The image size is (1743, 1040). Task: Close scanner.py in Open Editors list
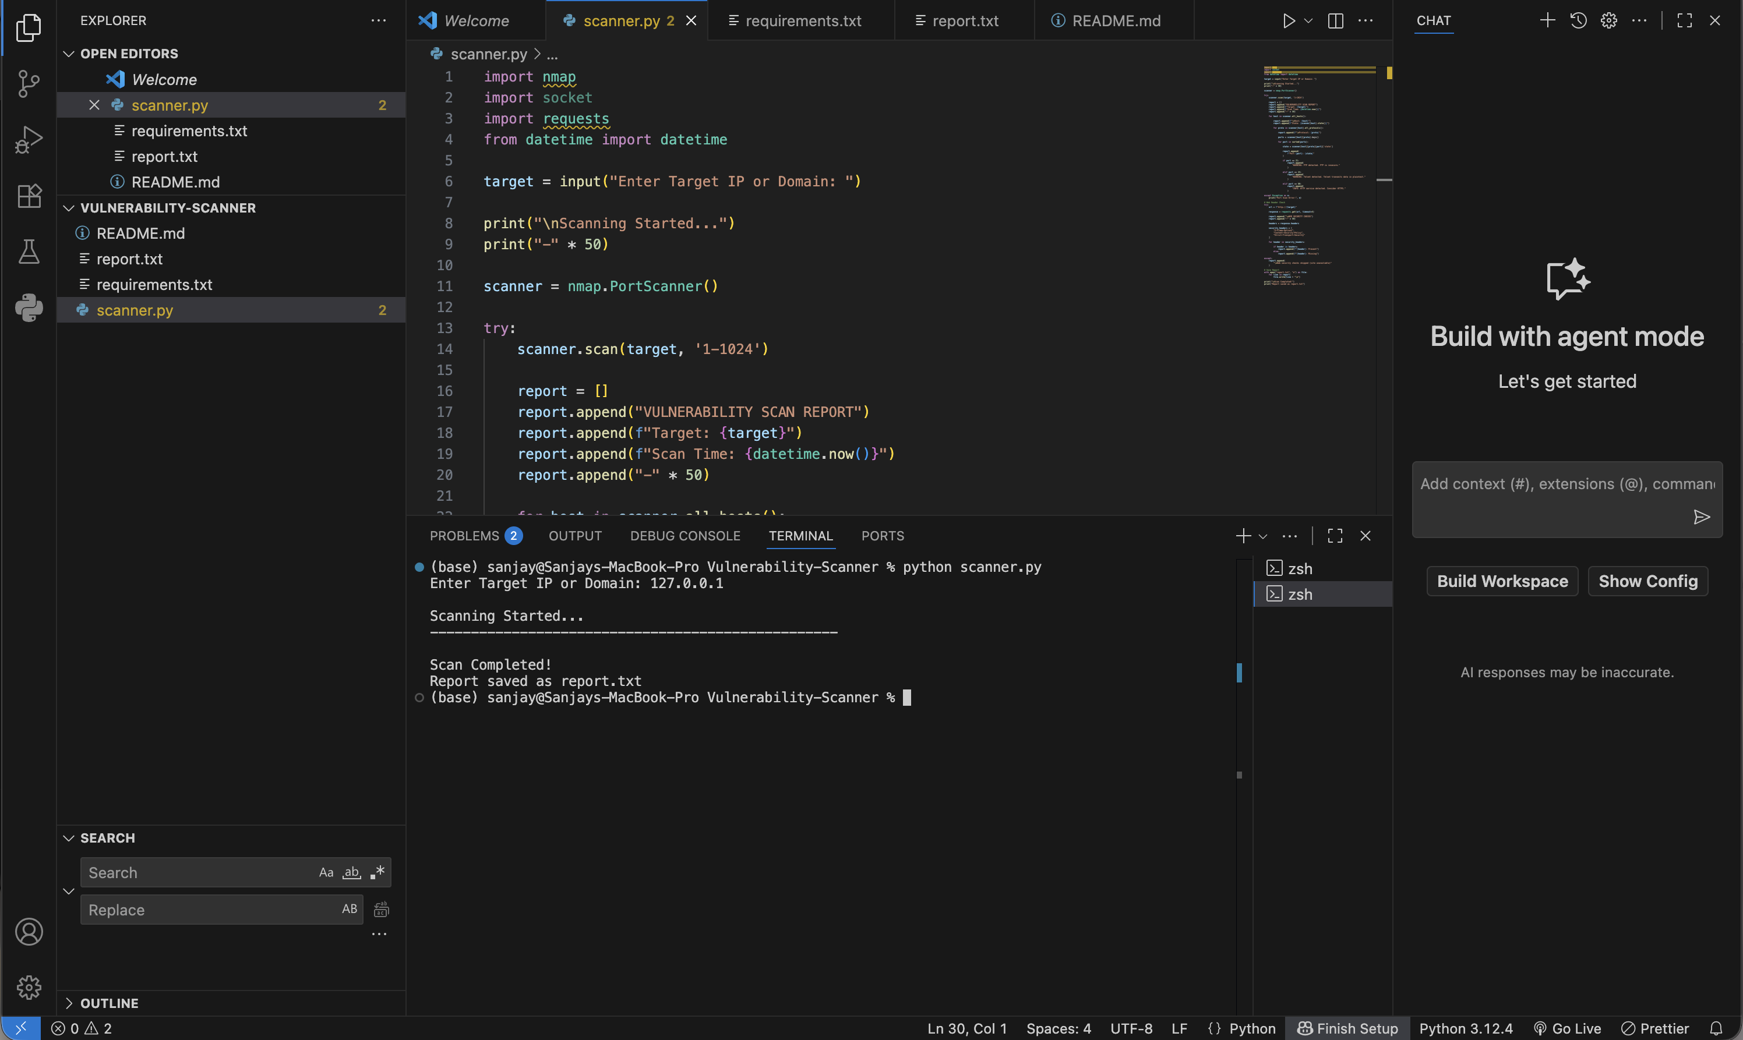[94, 105]
